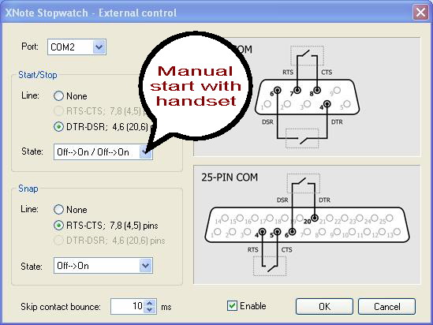Click RTS-CTS switch symbol below 25-pin connector
Viewport: 433px width, 325px height.
pyautogui.click(x=270, y=266)
